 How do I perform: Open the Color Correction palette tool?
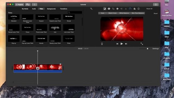click(109, 9)
